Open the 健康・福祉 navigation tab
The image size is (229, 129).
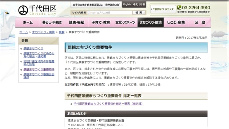pyautogui.click(x=76, y=22)
